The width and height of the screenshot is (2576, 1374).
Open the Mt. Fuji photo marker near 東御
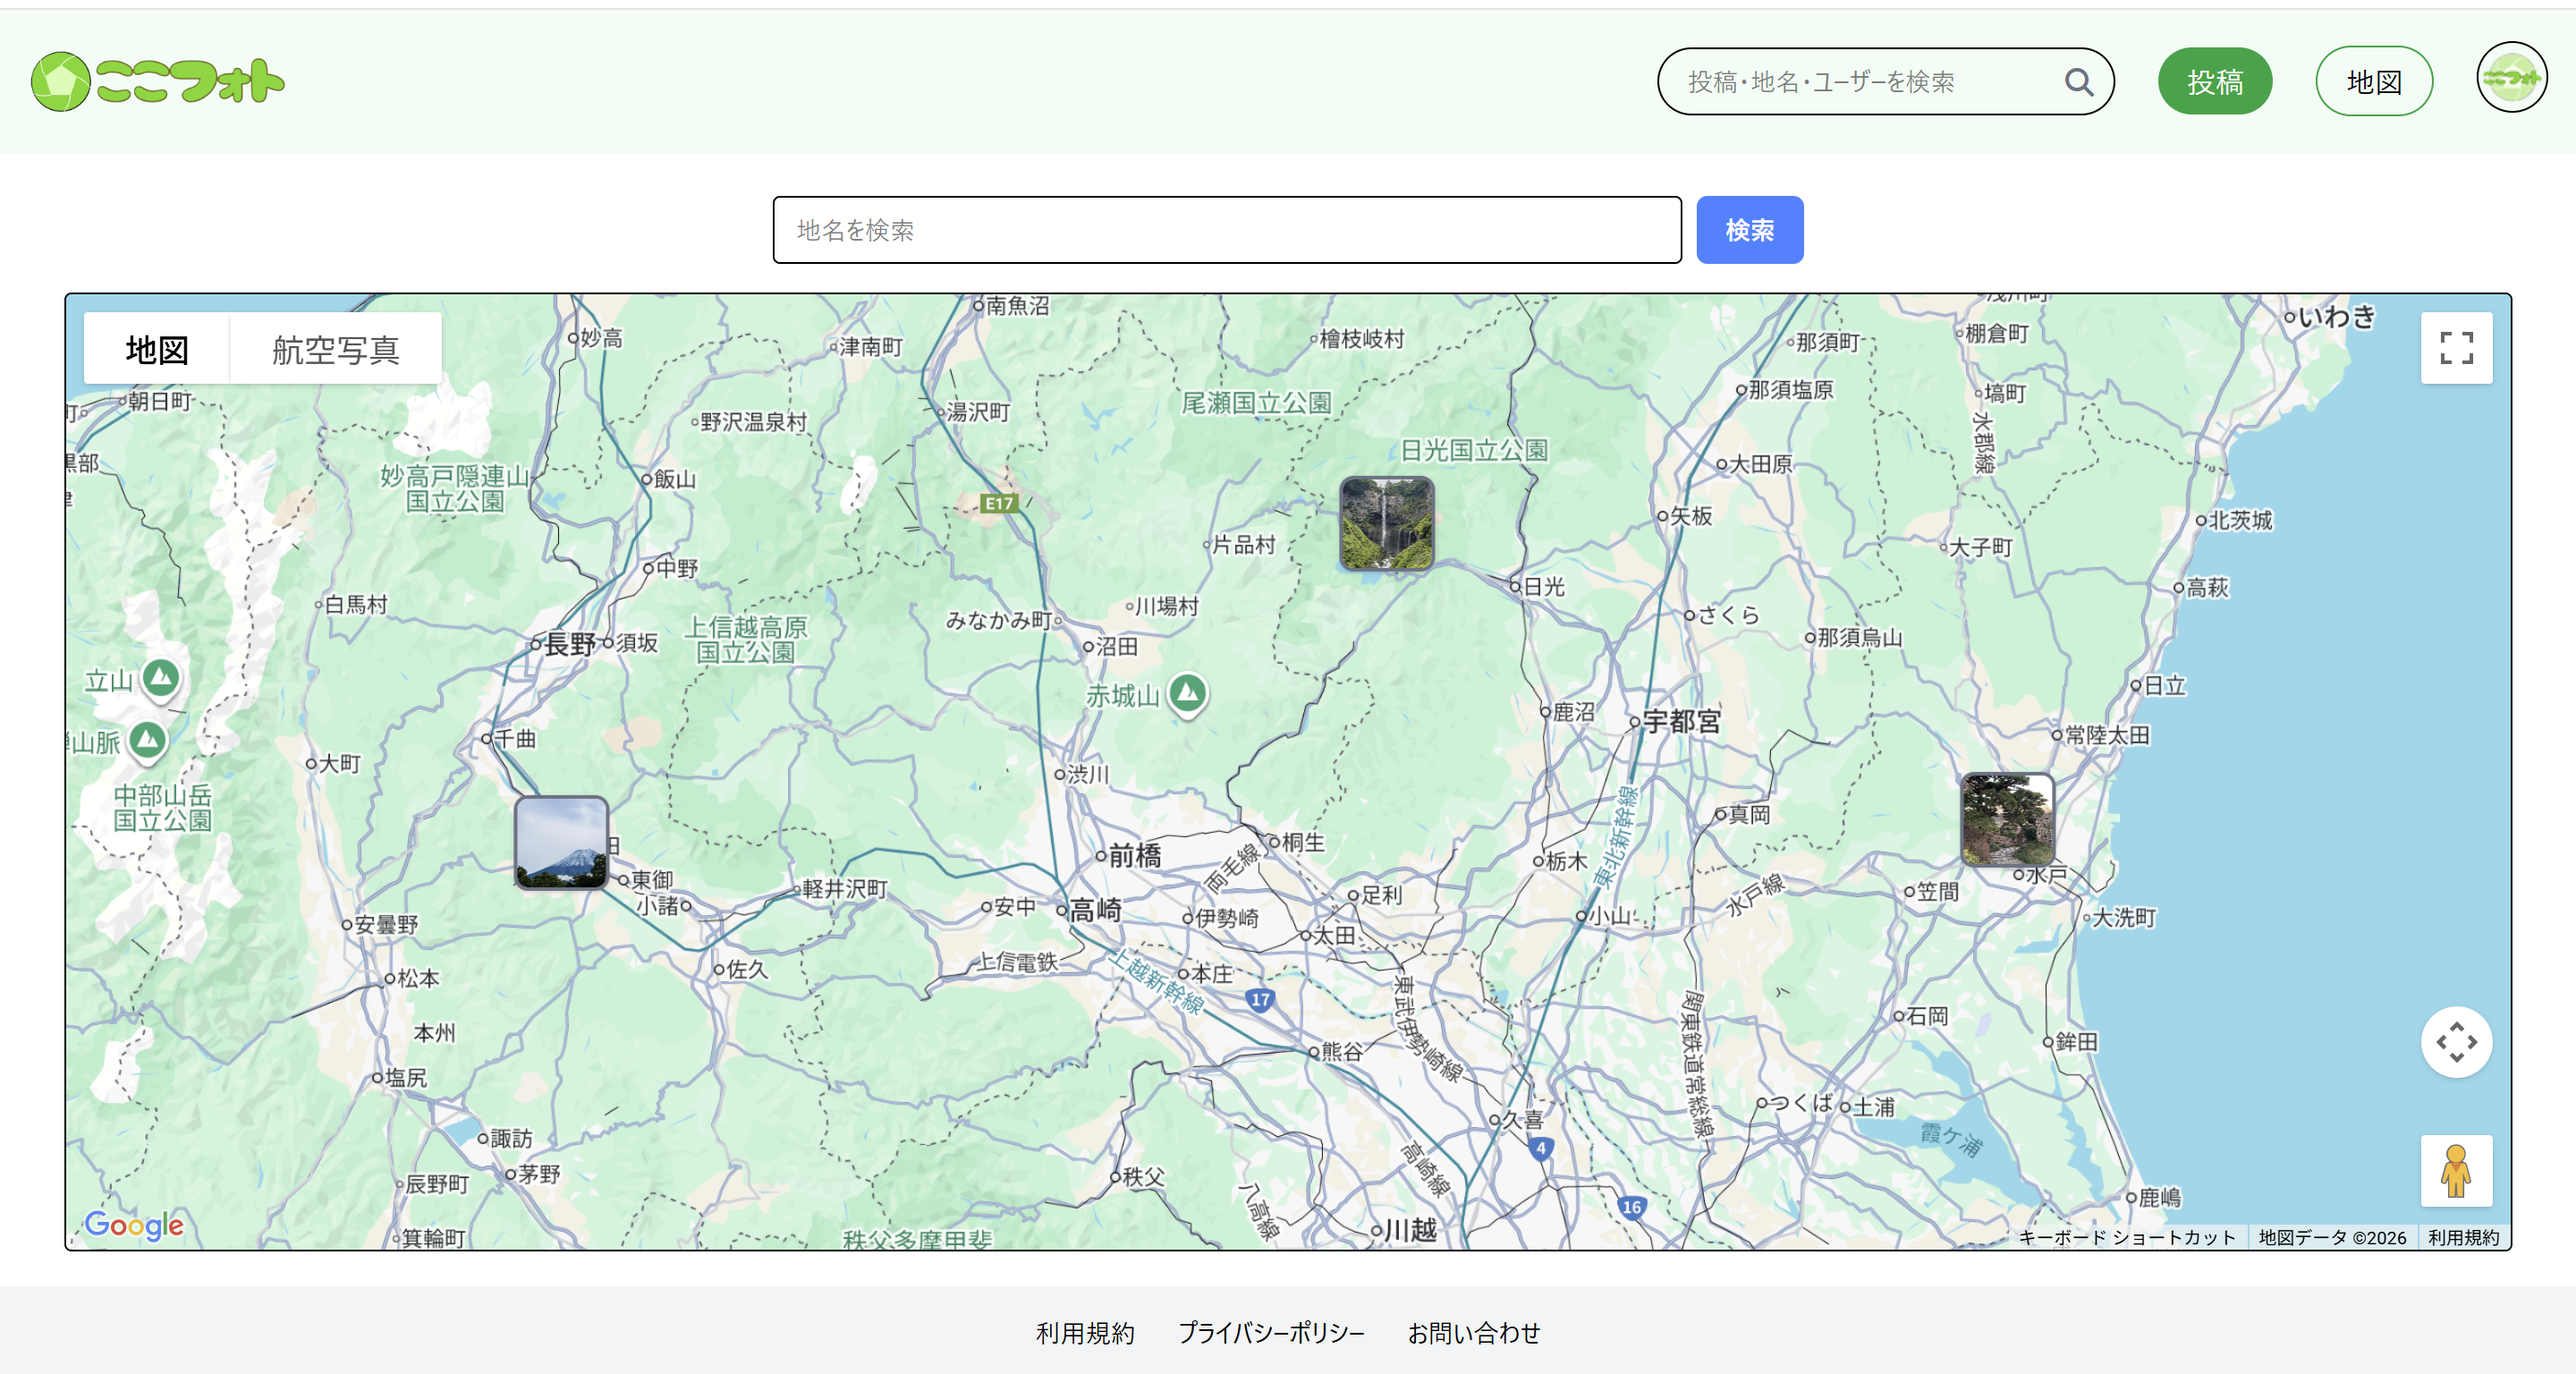pos(561,842)
